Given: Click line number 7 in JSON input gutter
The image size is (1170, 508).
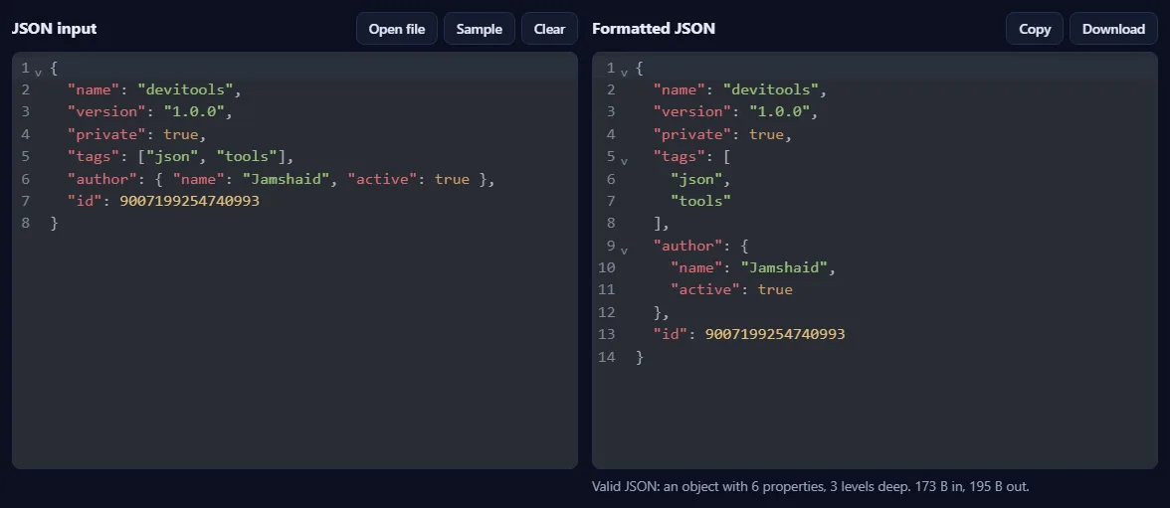Looking at the screenshot, I should click(x=26, y=201).
